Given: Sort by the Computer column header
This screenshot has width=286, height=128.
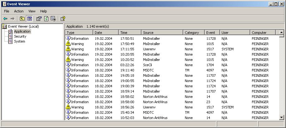Looking at the screenshot, I should (x=263, y=33).
